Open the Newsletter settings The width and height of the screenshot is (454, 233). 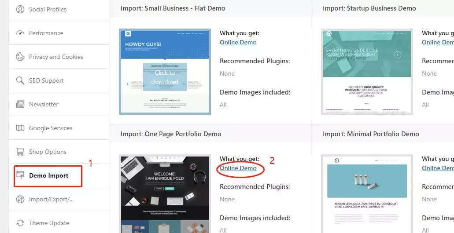[59, 104]
